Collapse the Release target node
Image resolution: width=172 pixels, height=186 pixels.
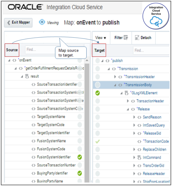pyautogui.click(x=128, y=109)
